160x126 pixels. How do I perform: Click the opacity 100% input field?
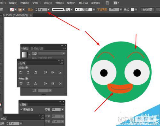114,10
